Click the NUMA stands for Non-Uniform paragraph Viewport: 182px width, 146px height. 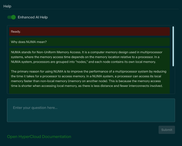[x=87, y=57]
